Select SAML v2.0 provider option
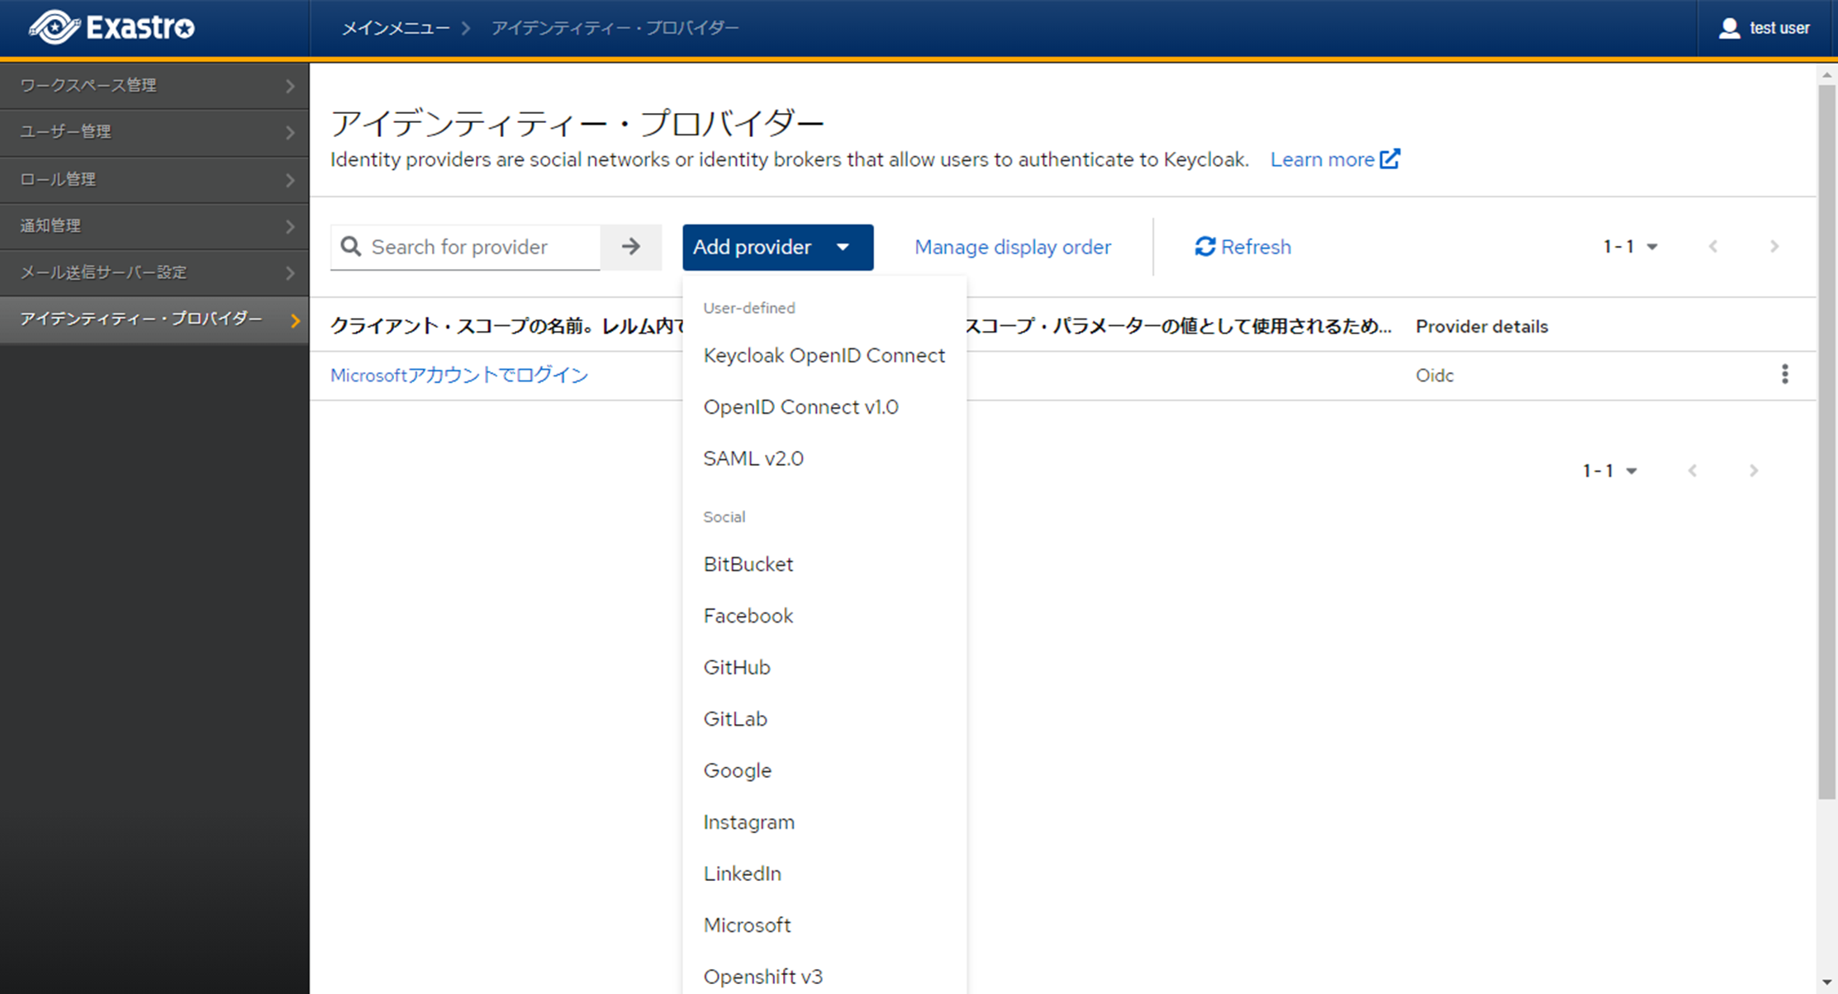Viewport: 1838px width, 994px height. click(x=753, y=458)
